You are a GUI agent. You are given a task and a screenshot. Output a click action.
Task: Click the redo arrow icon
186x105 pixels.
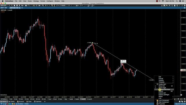(x=31, y=6)
